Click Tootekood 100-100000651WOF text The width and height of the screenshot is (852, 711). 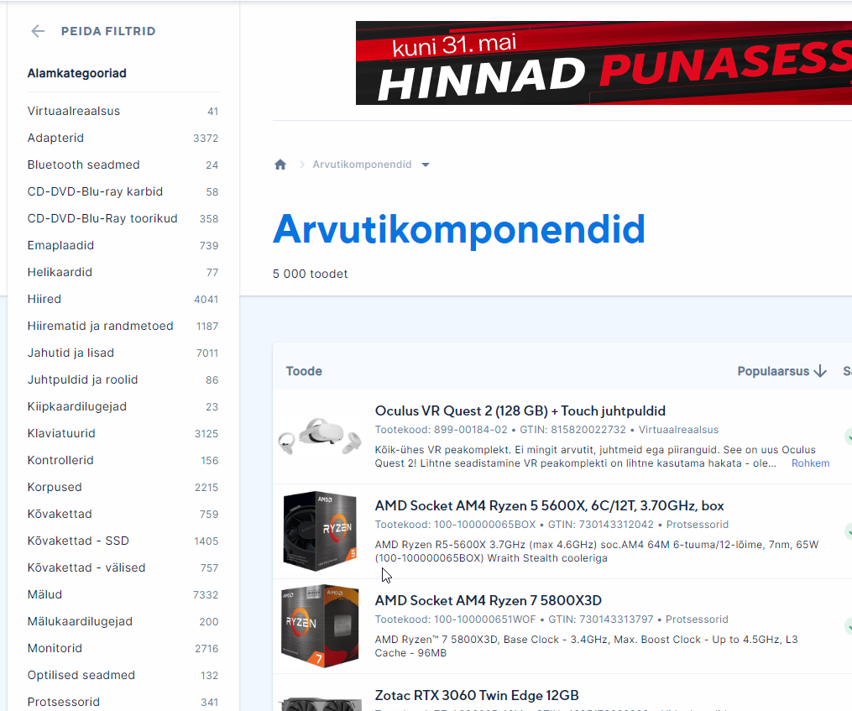455,620
